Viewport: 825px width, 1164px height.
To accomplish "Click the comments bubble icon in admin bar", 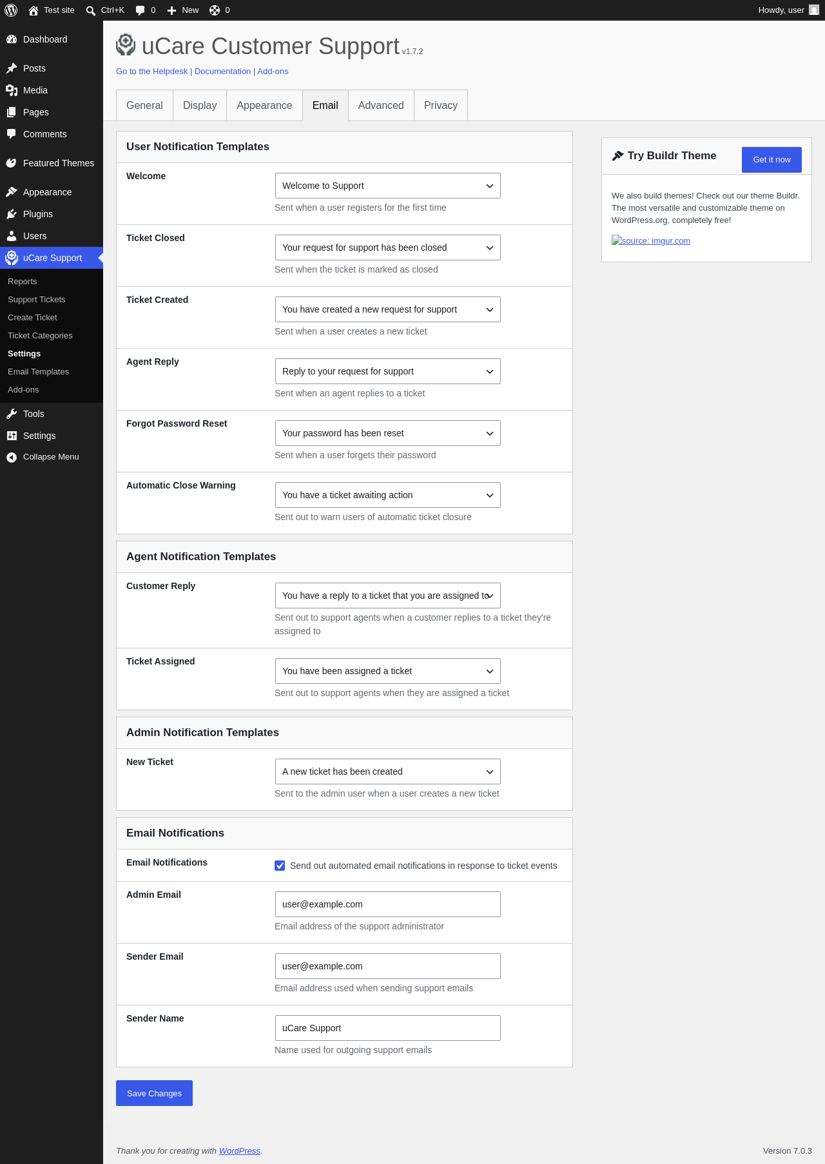I will (141, 10).
